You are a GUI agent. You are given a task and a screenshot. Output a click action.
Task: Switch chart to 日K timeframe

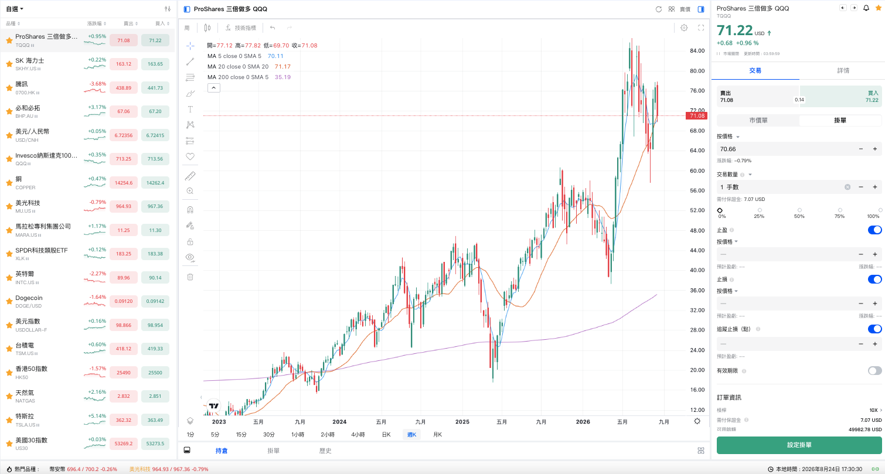pos(386,435)
